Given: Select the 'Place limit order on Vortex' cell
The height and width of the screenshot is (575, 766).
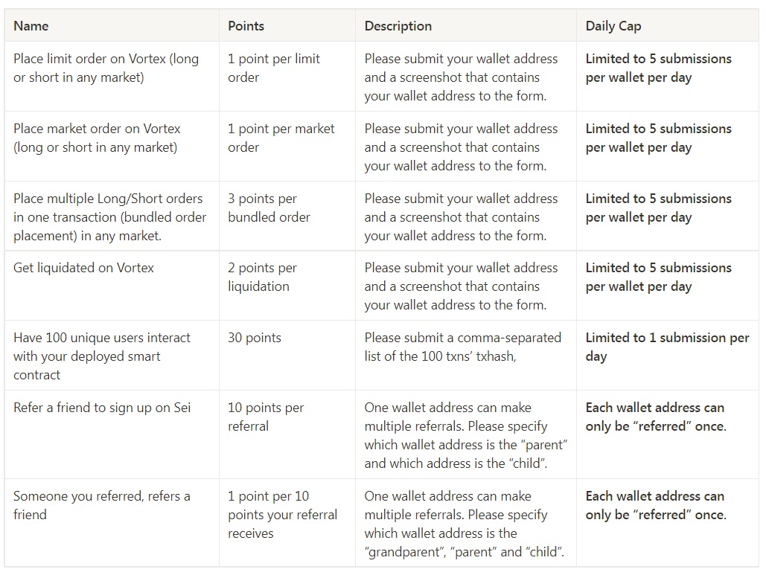Looking at the screenshot, I should 106,68.
